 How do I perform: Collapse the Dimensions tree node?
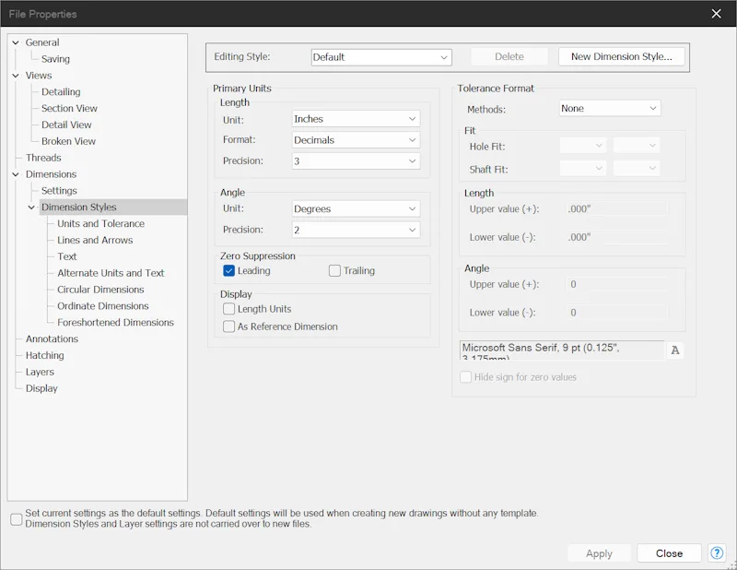16,174
